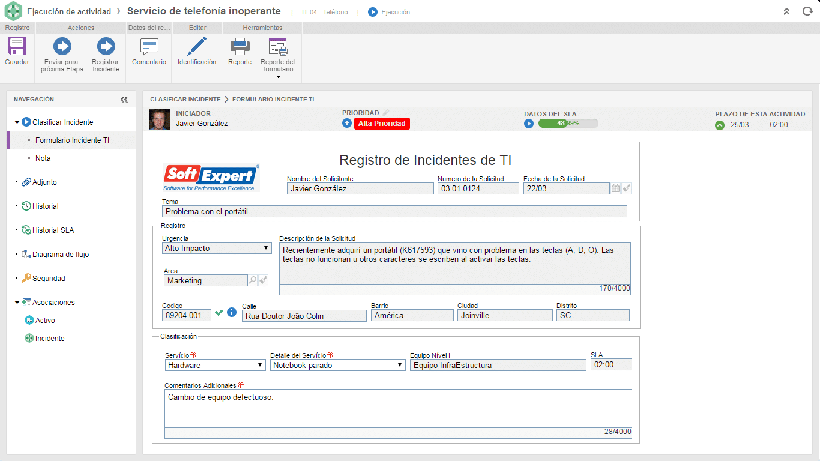
Task: Click green chevron icon under Plazo de esta actividad
Action: pyautogui.click(x=720, y=125)
